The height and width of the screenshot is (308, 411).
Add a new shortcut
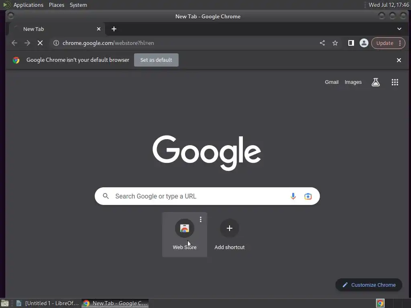[229, 234]
